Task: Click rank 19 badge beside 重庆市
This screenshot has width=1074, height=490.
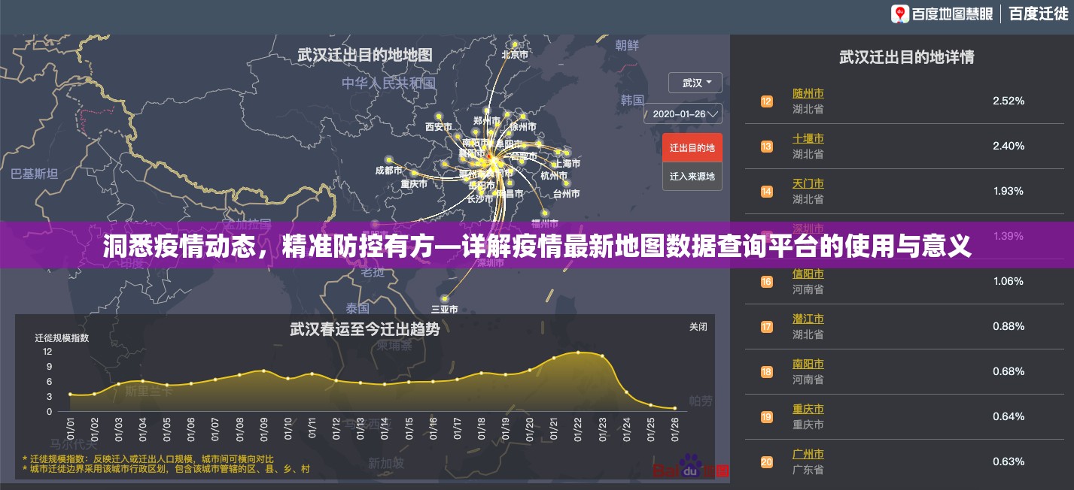Action: [766, 417]
